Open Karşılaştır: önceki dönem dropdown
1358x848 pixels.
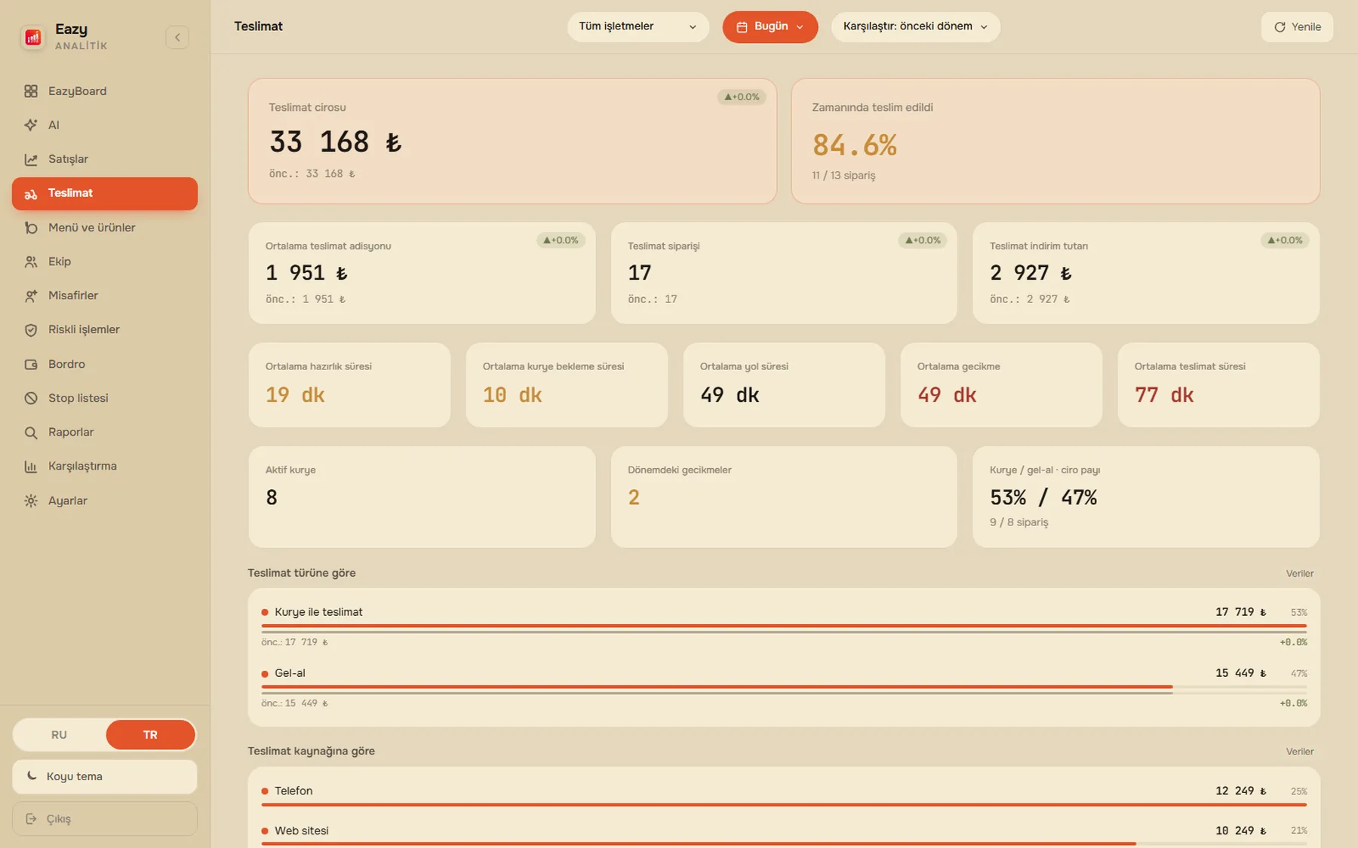click(915, 27)
